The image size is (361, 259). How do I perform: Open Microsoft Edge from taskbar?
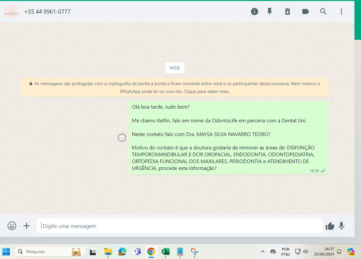(122, 251)
